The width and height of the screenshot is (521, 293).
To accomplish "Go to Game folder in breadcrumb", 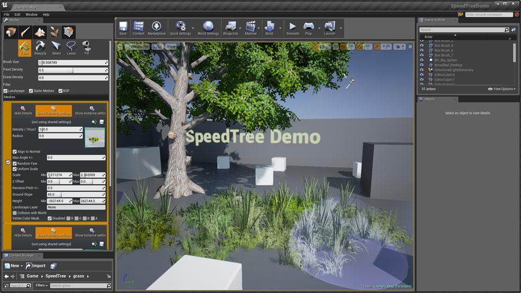I will coord(32,276).
